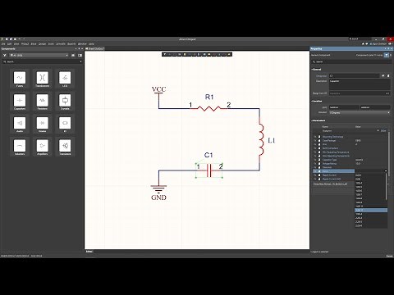Screen dimensions: 394x295
Task: Open the Fuses component category
Action: coord(20,79)
